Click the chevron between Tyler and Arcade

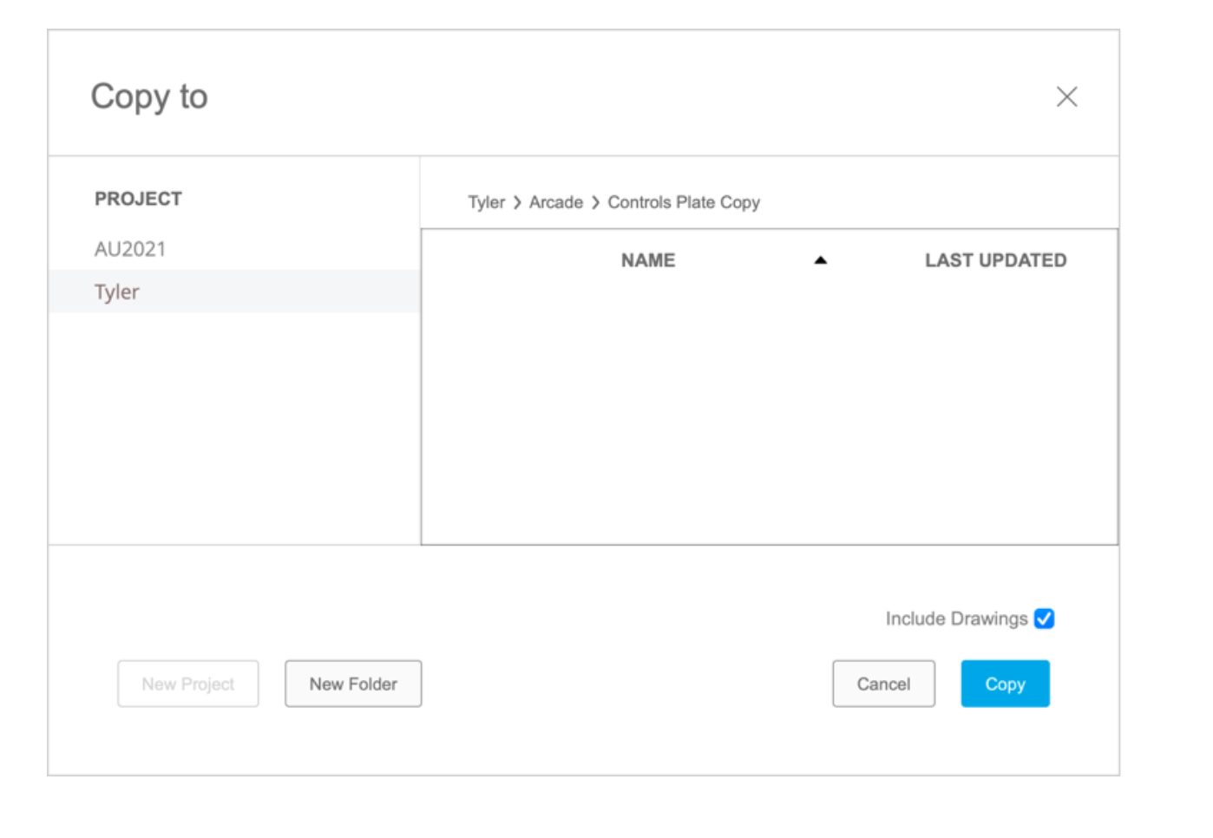point(517,202)
